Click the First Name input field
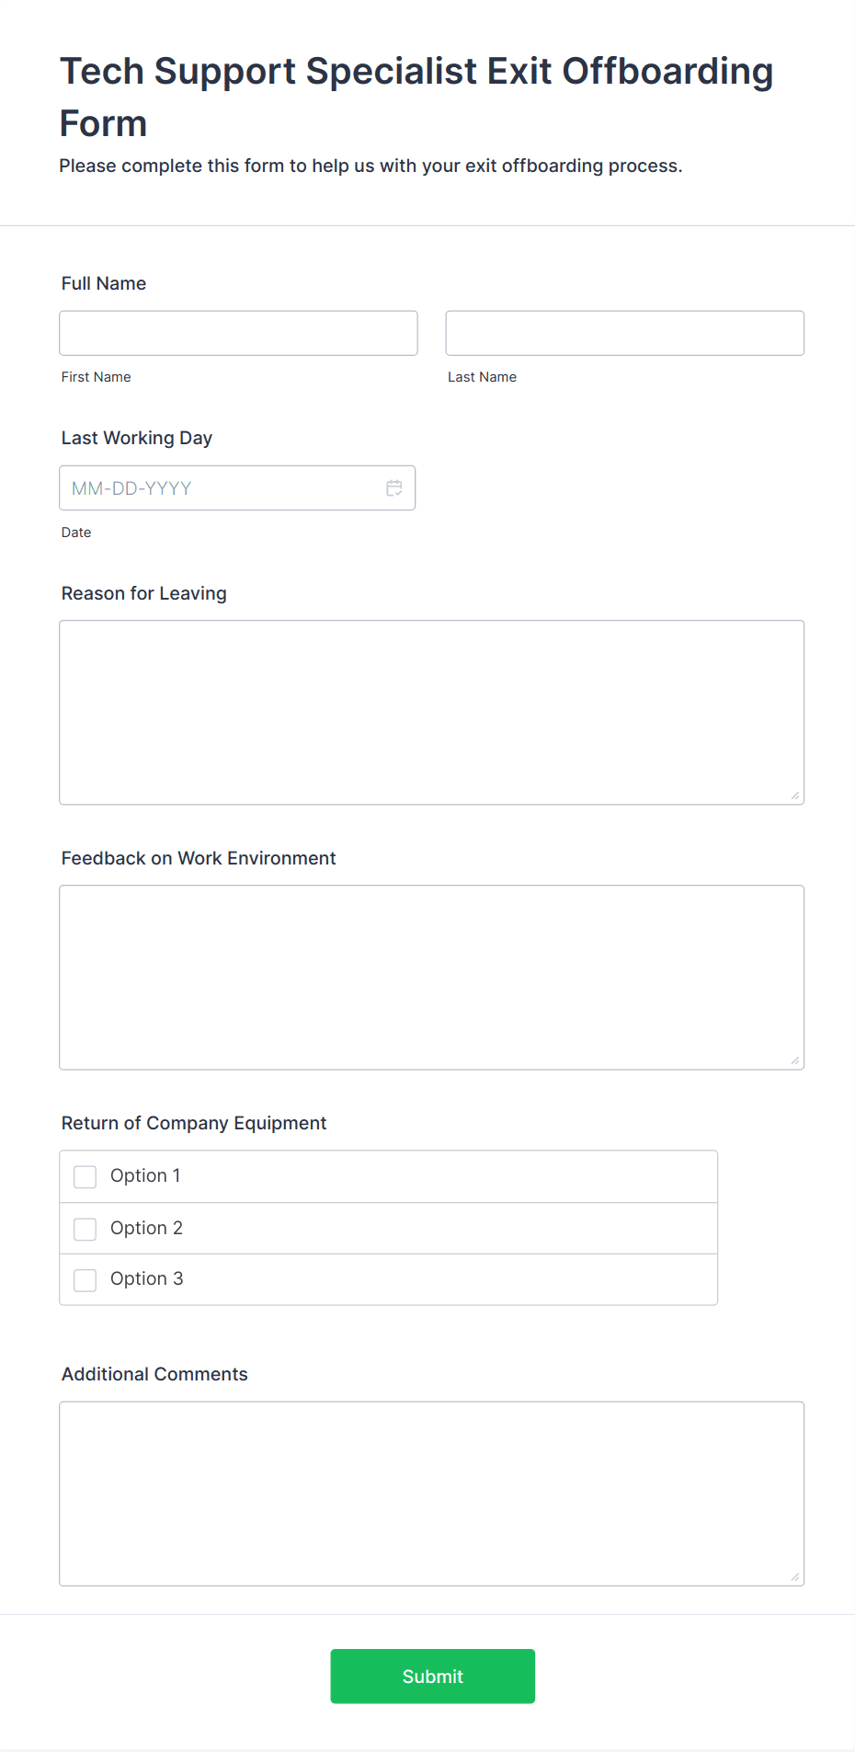 (x=238, y=333)
